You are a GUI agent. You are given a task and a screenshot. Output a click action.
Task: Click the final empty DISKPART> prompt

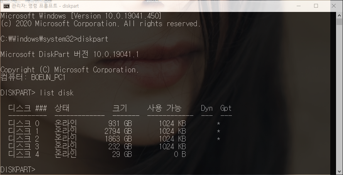coord(18,170)
